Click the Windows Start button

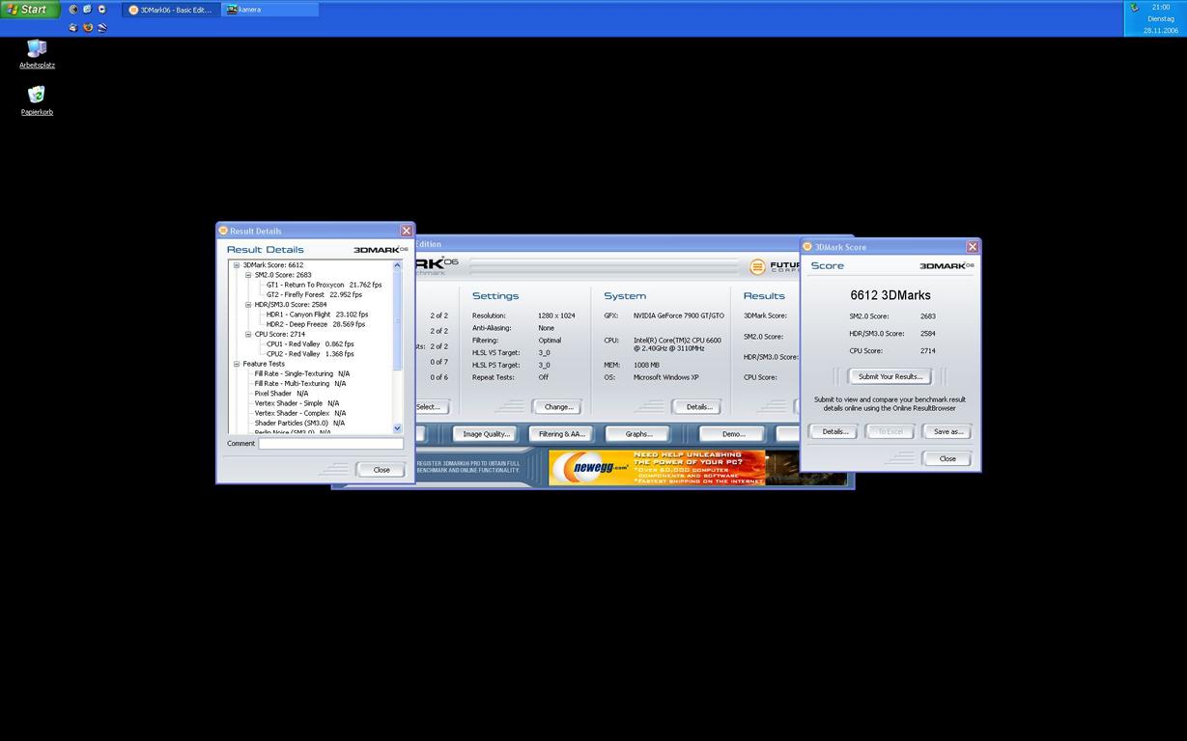(29, 9)
